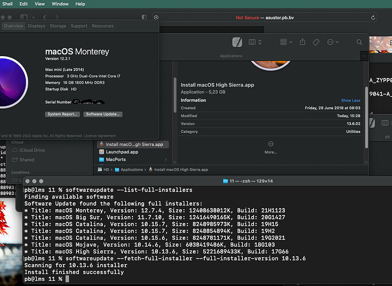The height and width of the screenshot is (286, 392).
Task: Click the Finder Tags icon
Action: (316, 42)
